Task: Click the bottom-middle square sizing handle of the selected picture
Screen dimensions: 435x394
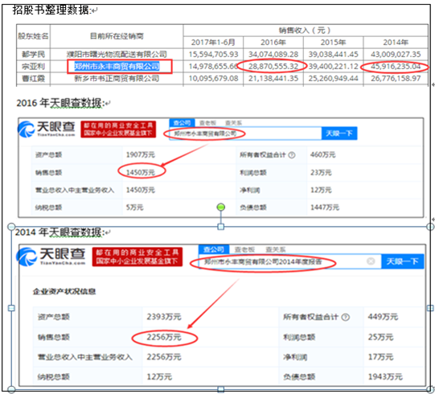Action: pos(221,389)
